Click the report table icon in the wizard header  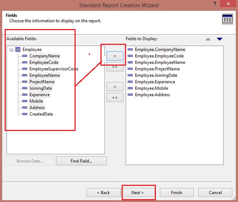coord(227,19)
